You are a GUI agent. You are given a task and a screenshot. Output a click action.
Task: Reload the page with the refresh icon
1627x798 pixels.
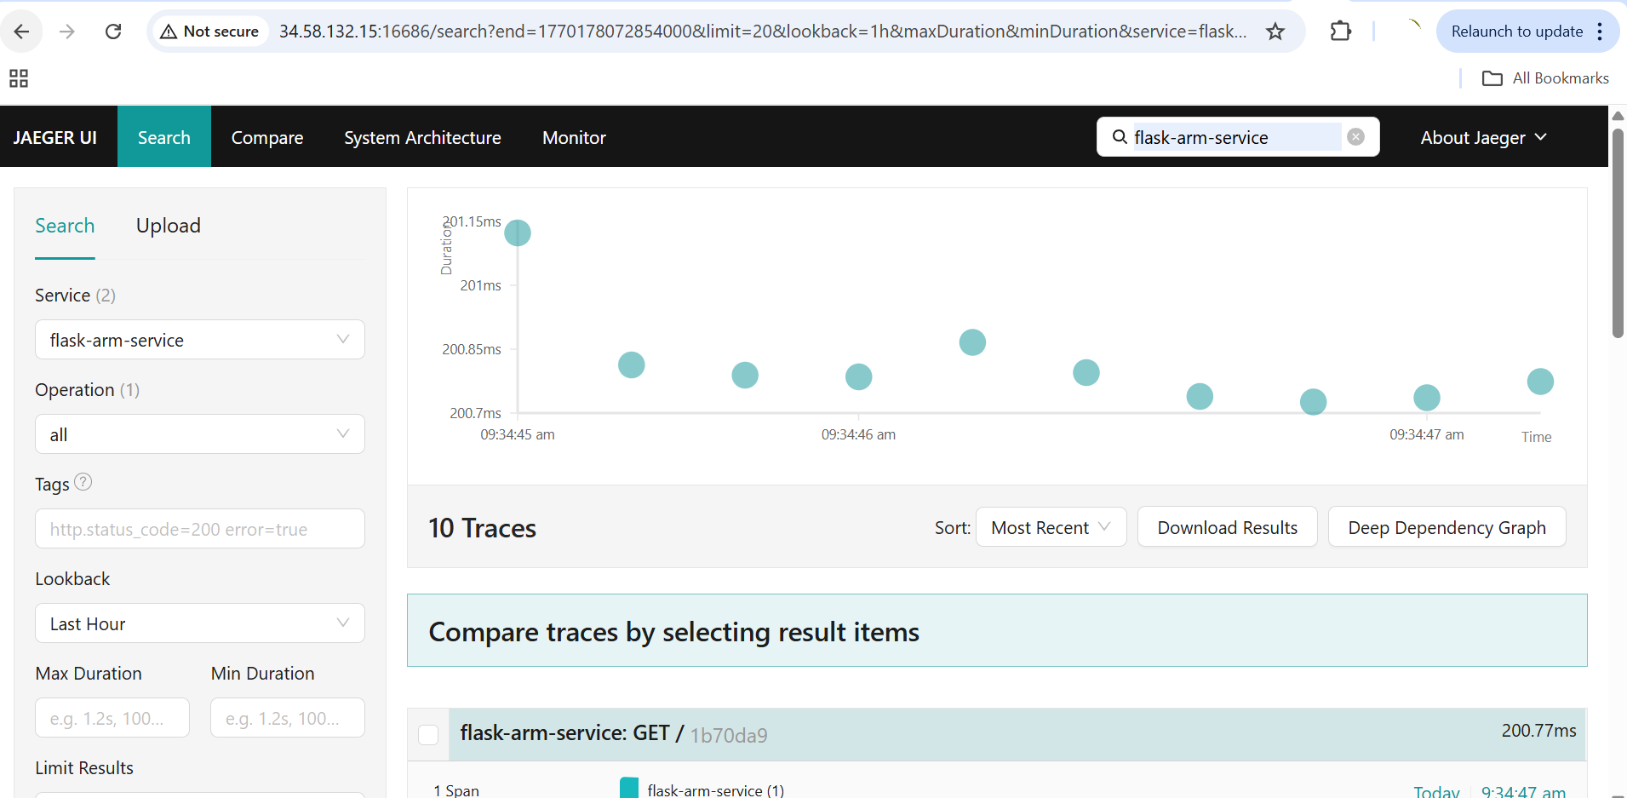(x=113, y=31)
